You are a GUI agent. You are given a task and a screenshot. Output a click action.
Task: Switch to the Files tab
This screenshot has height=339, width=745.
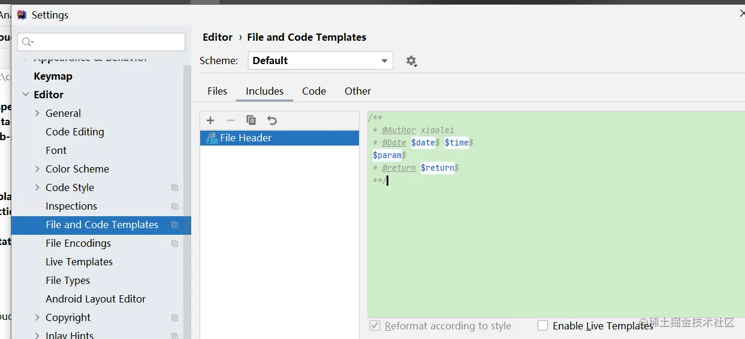point(217,91)
